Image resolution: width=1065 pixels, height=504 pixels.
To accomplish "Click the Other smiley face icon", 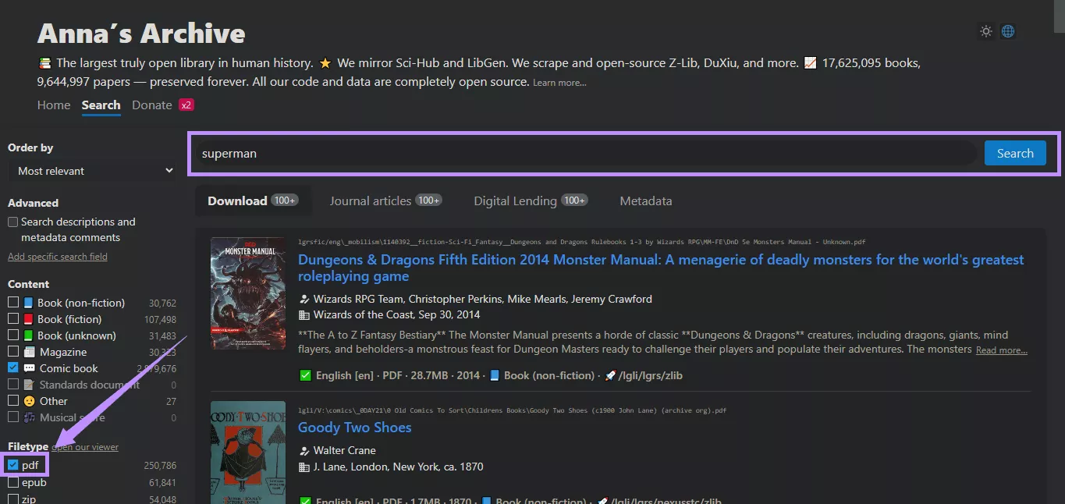I will point(27,400).
